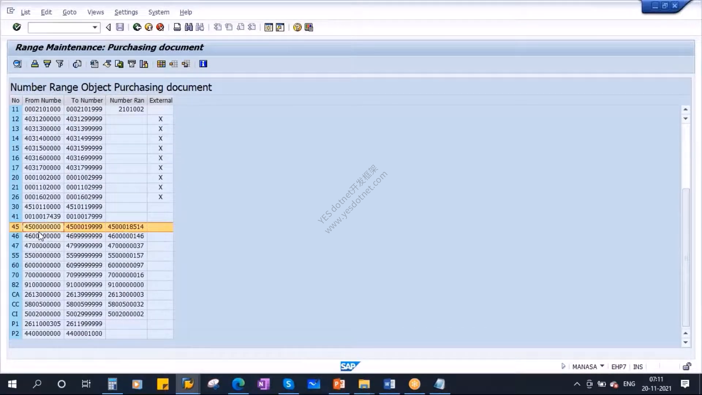This screenshot has width=702, height=395.
Task: Click the green Back arrow icon
Action: pos(137,27)
